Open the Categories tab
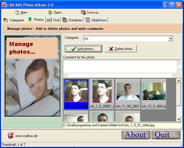 14,20
